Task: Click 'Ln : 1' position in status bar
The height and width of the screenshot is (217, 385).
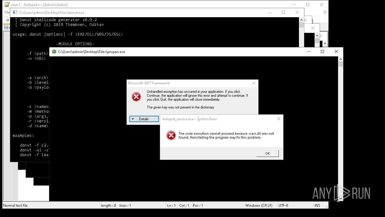Action: (171, 206)
